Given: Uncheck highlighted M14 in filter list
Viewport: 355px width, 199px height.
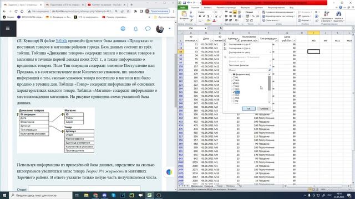Looking at the screenshot, I should pyautogui.click(x=234, y=92).
